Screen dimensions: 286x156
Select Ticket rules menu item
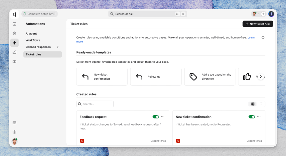[x=43, y=54]
